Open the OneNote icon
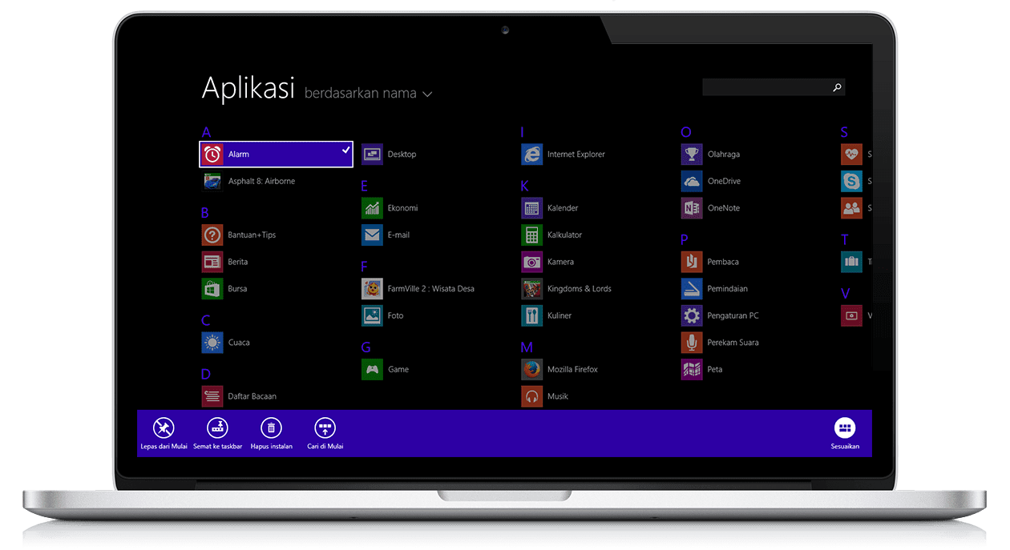The width and height of the screenshot is (1010, 550). click(x=692, y=207)
